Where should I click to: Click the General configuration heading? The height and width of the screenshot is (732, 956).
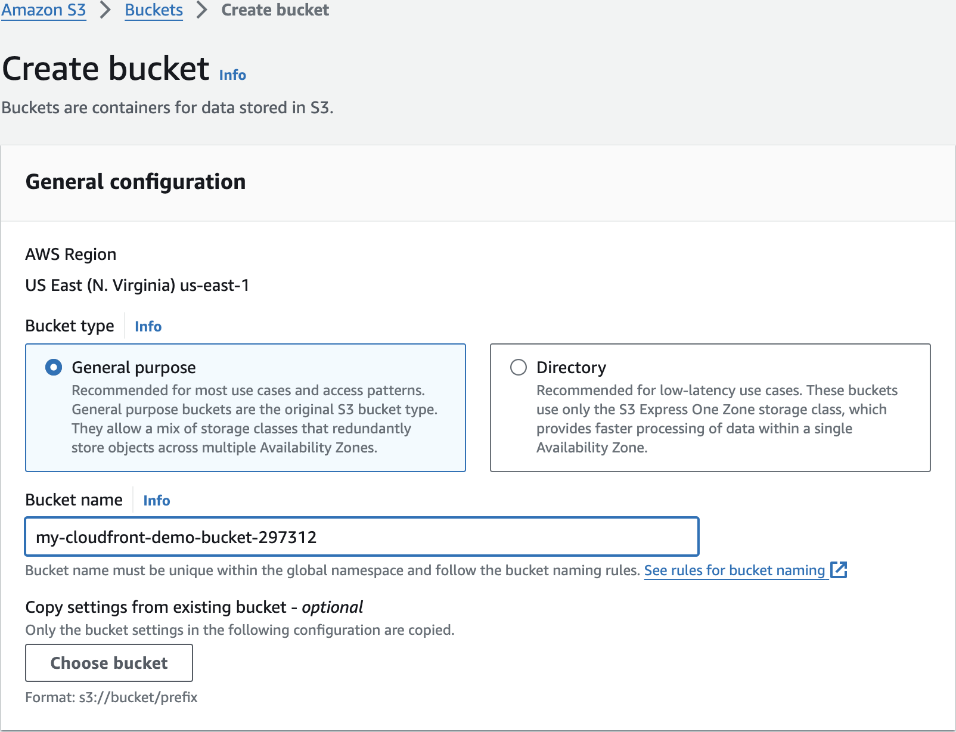coord(136,182)
